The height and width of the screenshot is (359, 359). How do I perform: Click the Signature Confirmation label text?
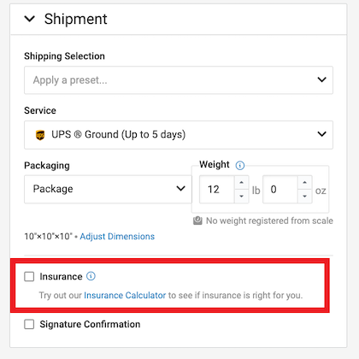click(90, 324)
